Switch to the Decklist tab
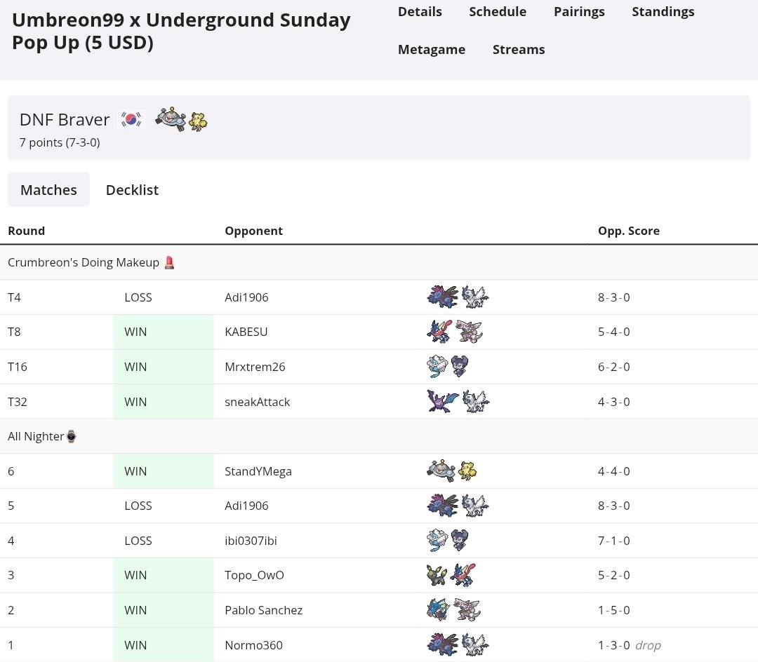This screenshot has height=662, width=758. coord(132,189)
